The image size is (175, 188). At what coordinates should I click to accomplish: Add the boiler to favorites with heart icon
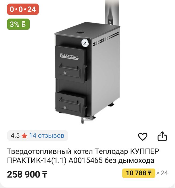pyautogui.click(x=143, y=136)
